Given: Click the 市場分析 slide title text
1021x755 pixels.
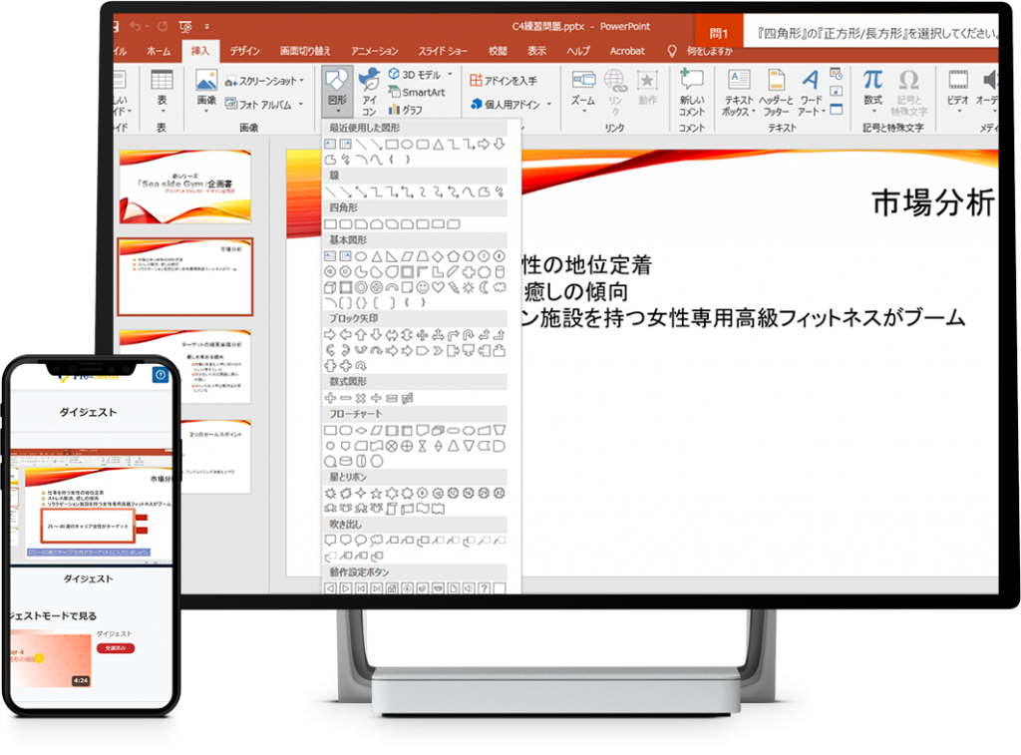Looking at the screenshot, I should (933, 202).
